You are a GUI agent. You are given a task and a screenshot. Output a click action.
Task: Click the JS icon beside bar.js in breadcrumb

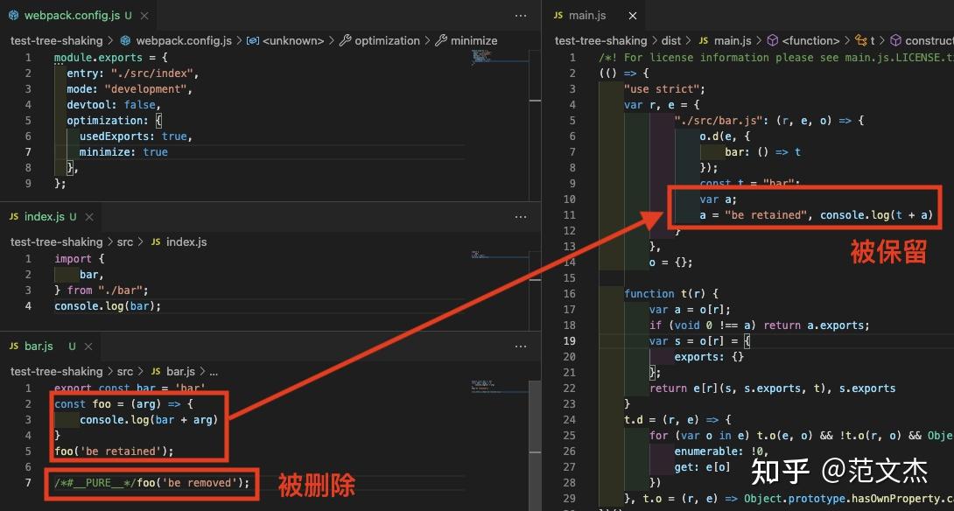pyautogui.click(x=155, y=371)
